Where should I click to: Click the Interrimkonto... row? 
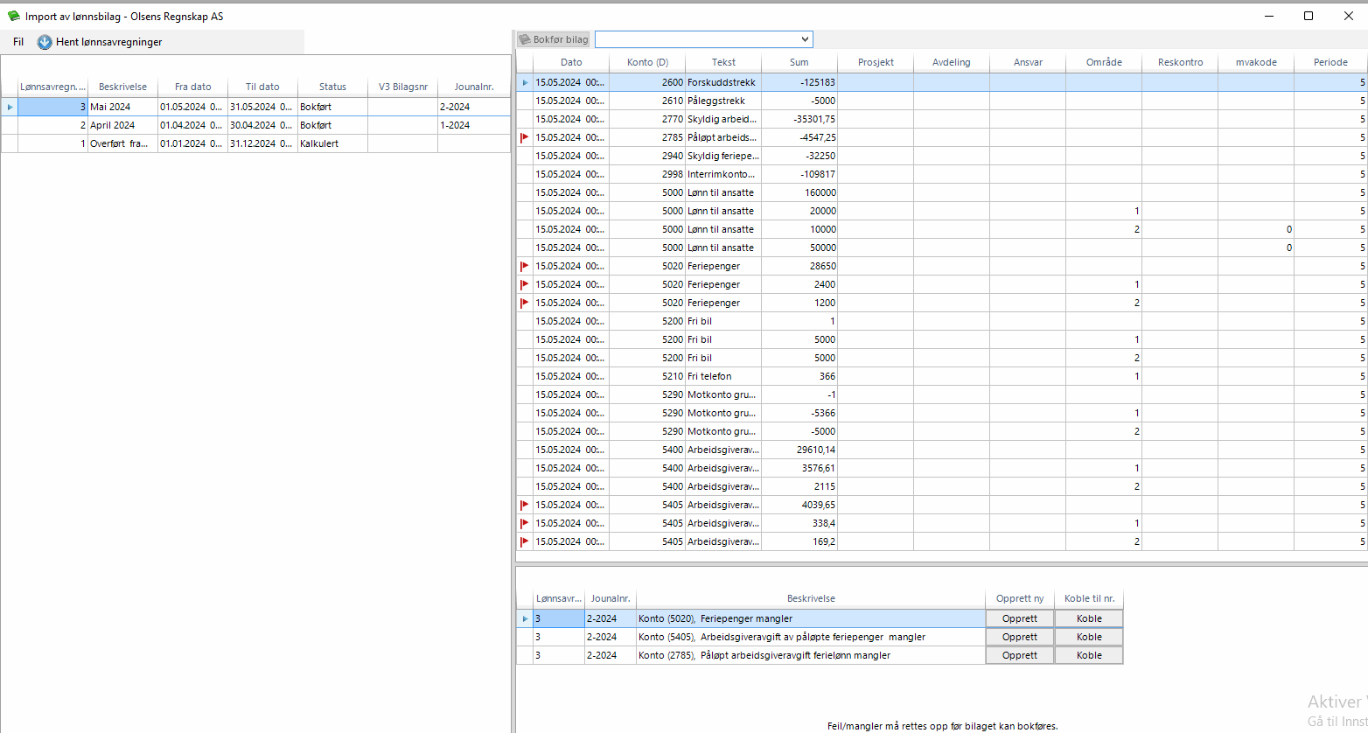click(x=942, y=174)
